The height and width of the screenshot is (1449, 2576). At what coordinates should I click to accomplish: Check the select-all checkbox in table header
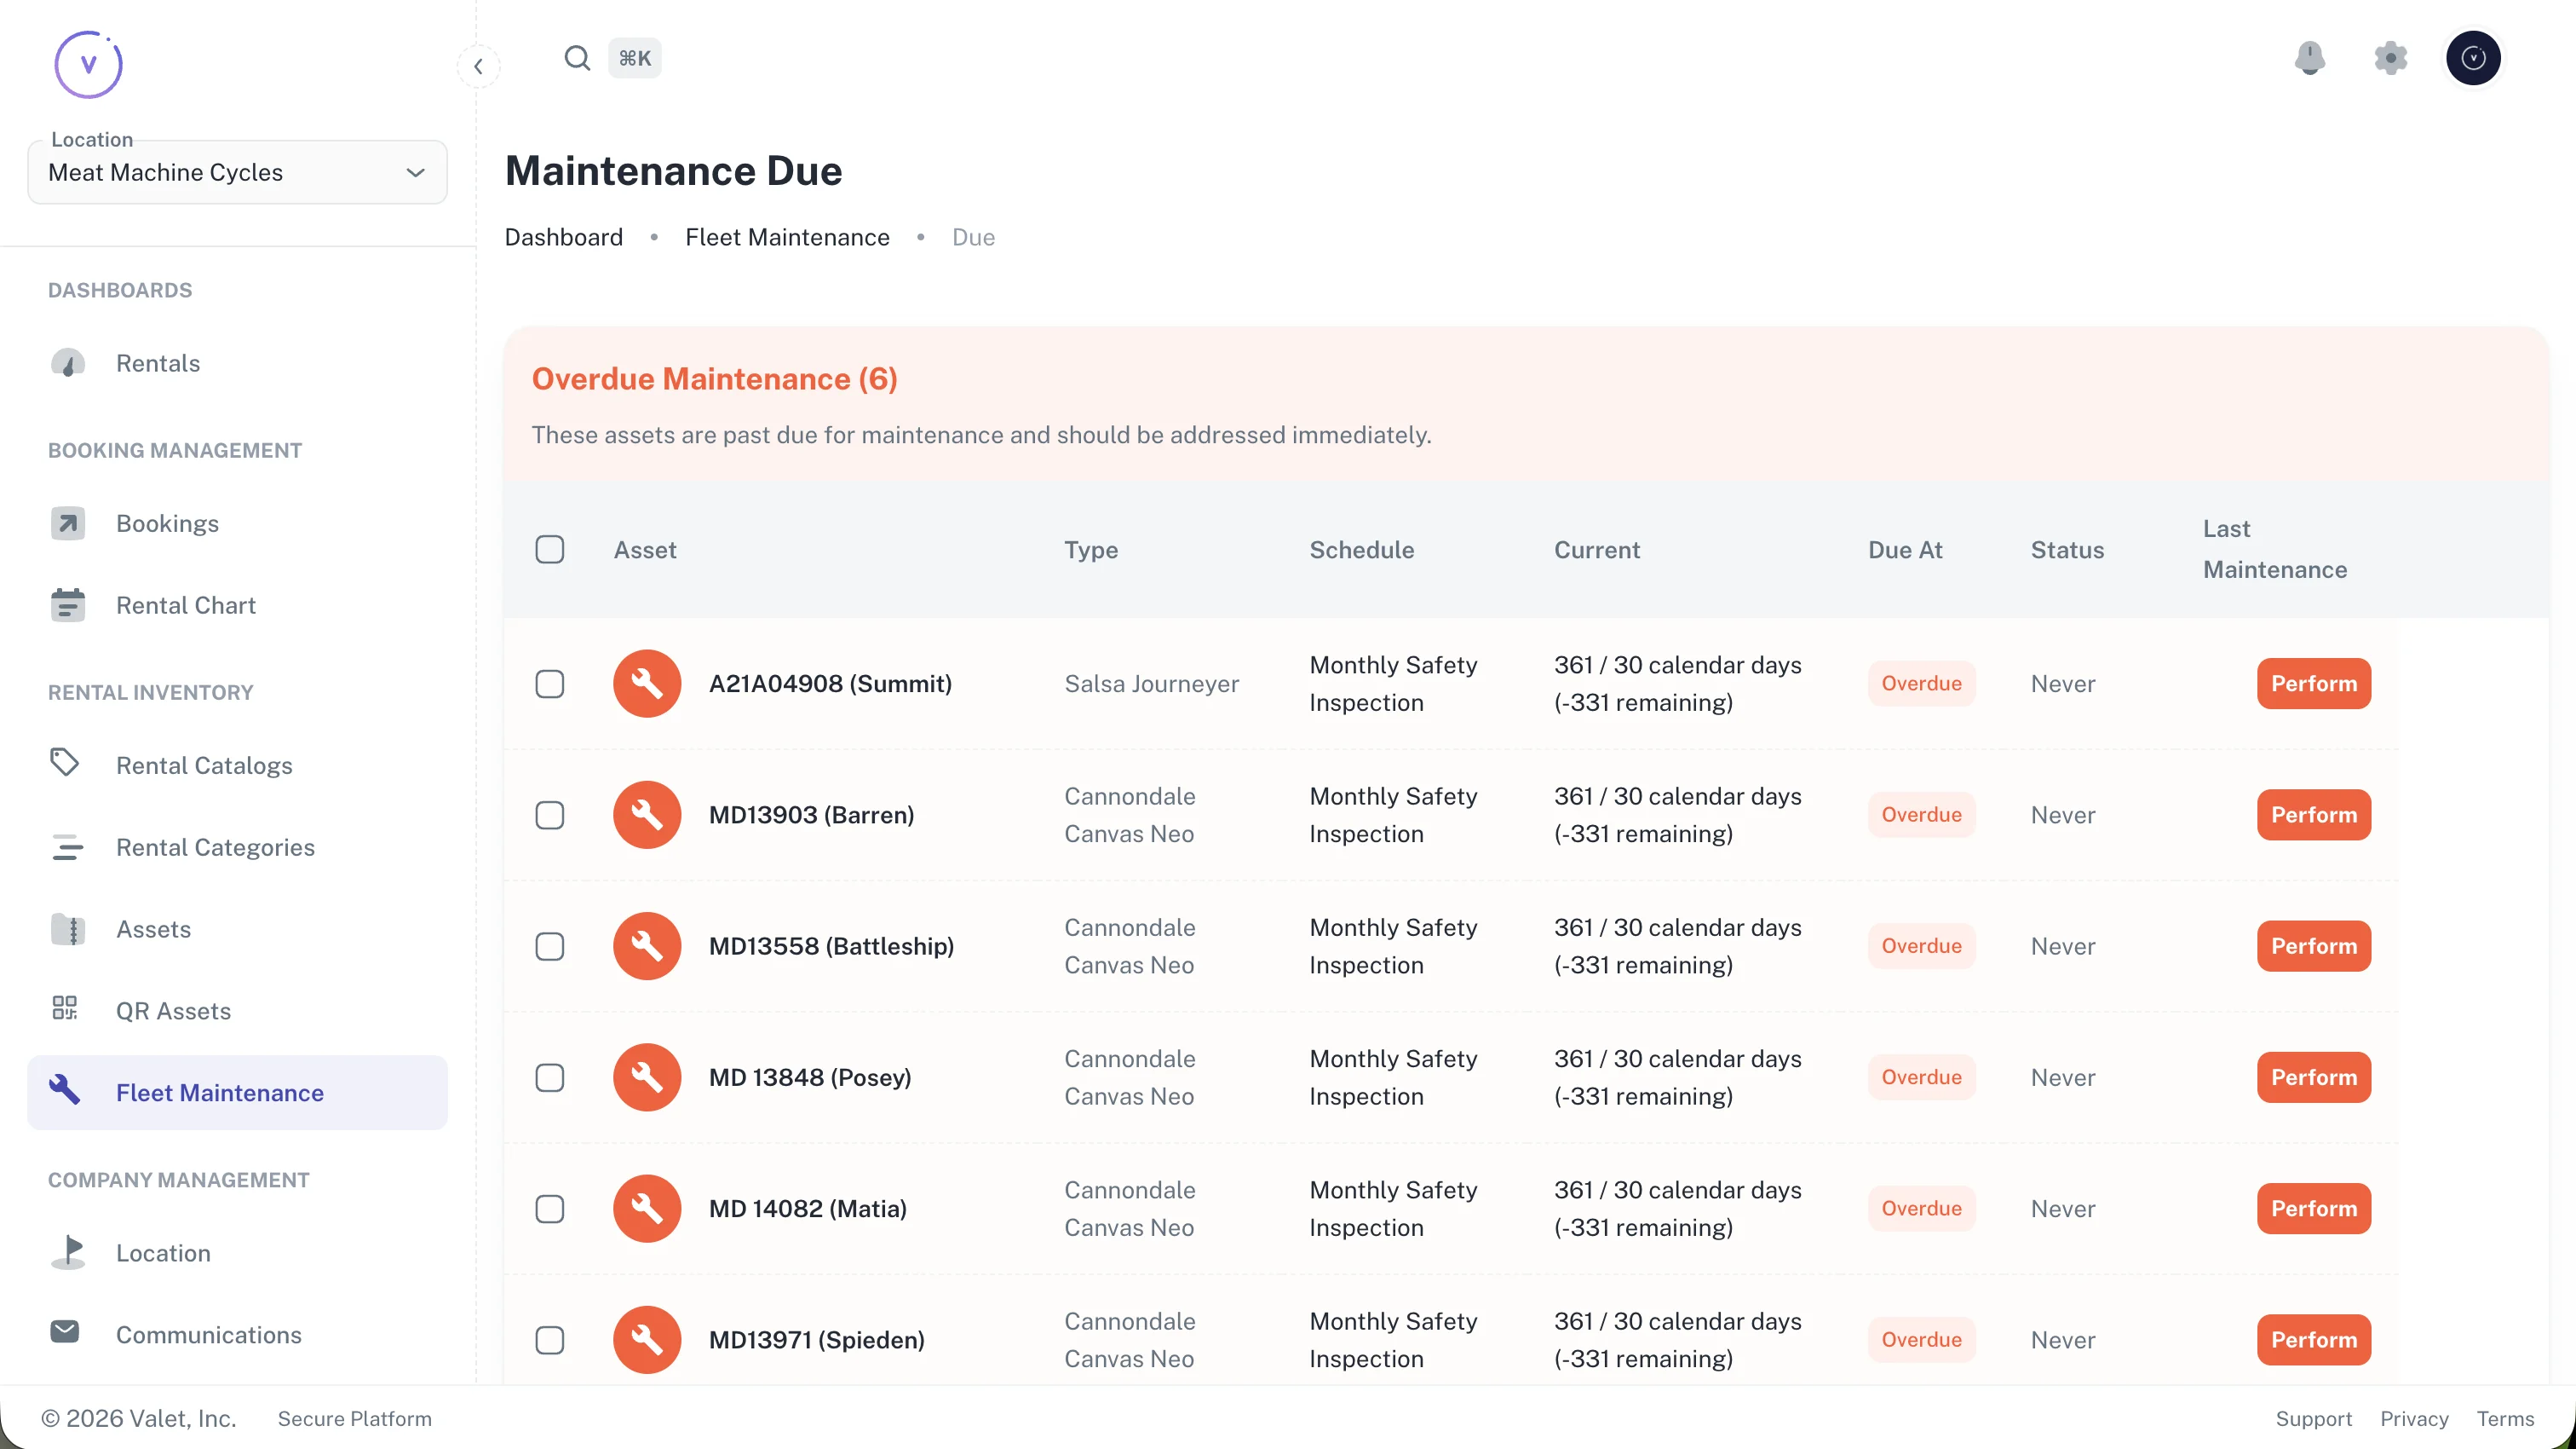[x=551, y=550]
